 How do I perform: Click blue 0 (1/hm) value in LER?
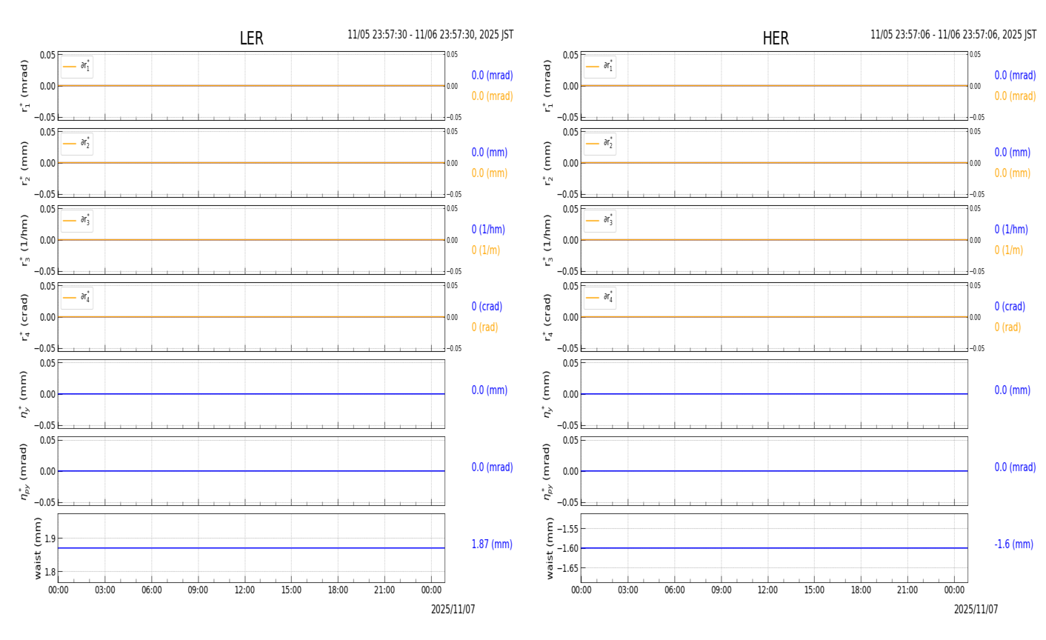(x=488, y=230)
